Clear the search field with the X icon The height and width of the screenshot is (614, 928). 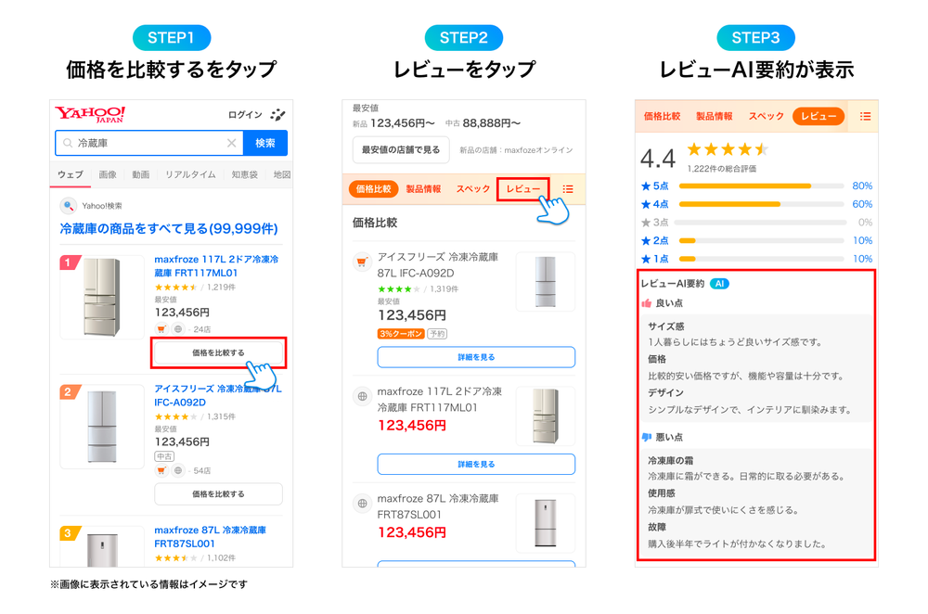pos(231,143)
